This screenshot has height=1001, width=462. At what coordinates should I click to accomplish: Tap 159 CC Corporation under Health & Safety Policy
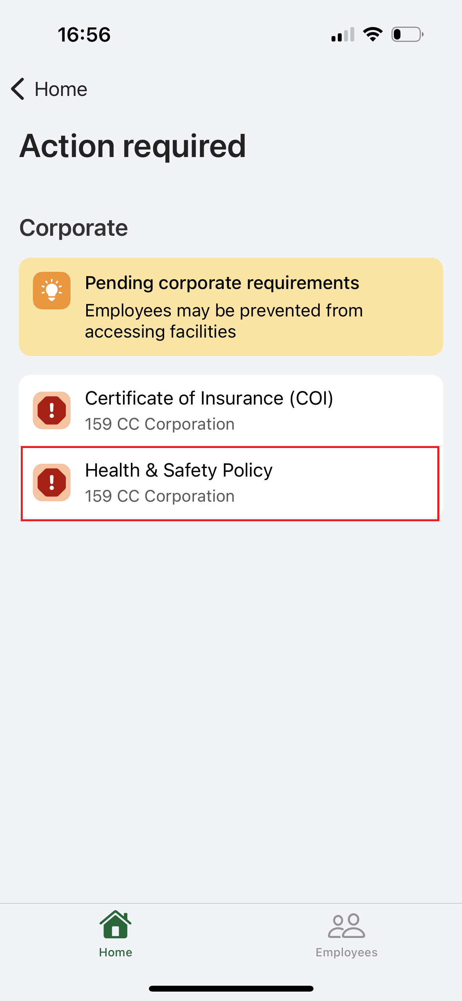160,496
